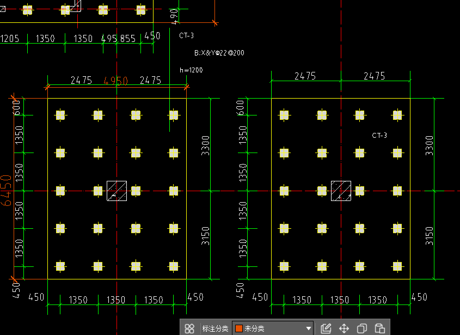Click the vertical 490 dimension text
Image resolution: width=460 pixels, height=335 pixels.
pos(174,17)
